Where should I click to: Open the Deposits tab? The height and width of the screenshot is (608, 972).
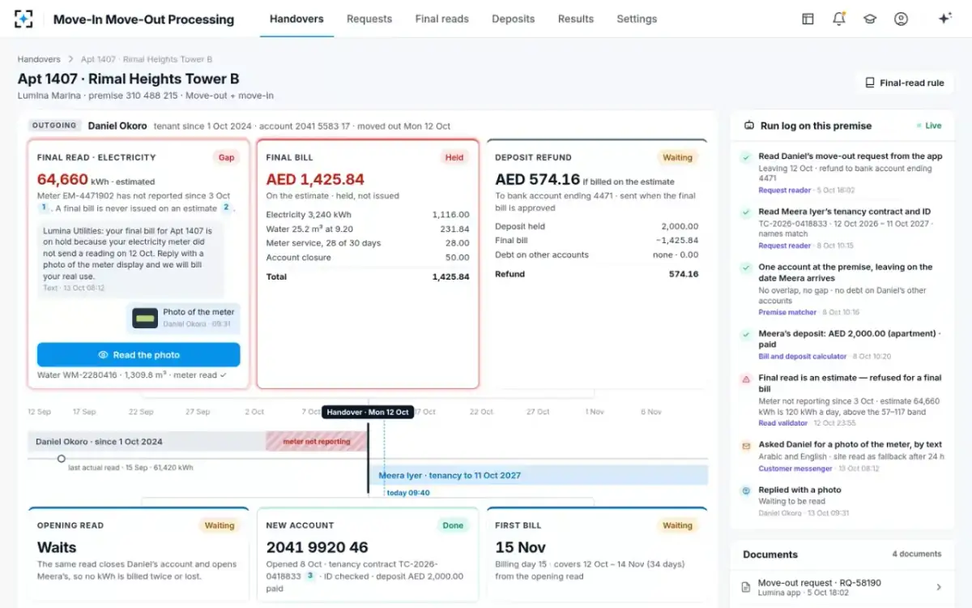coord(514,19)
